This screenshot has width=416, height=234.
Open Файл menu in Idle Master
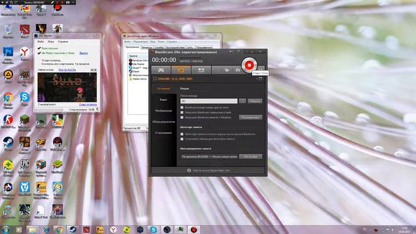[40, 42]
